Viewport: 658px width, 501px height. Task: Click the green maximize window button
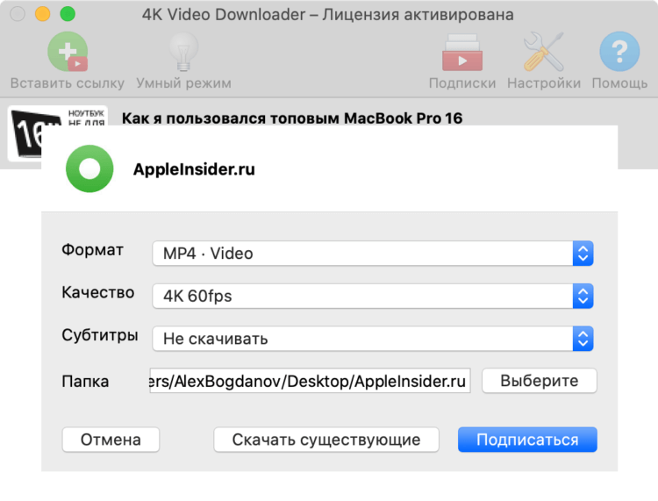[68, 14]
